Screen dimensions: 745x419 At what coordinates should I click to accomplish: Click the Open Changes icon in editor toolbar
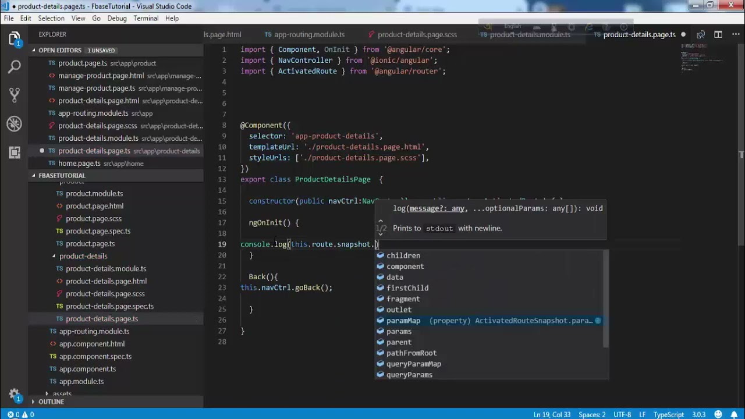pos(701,35)
